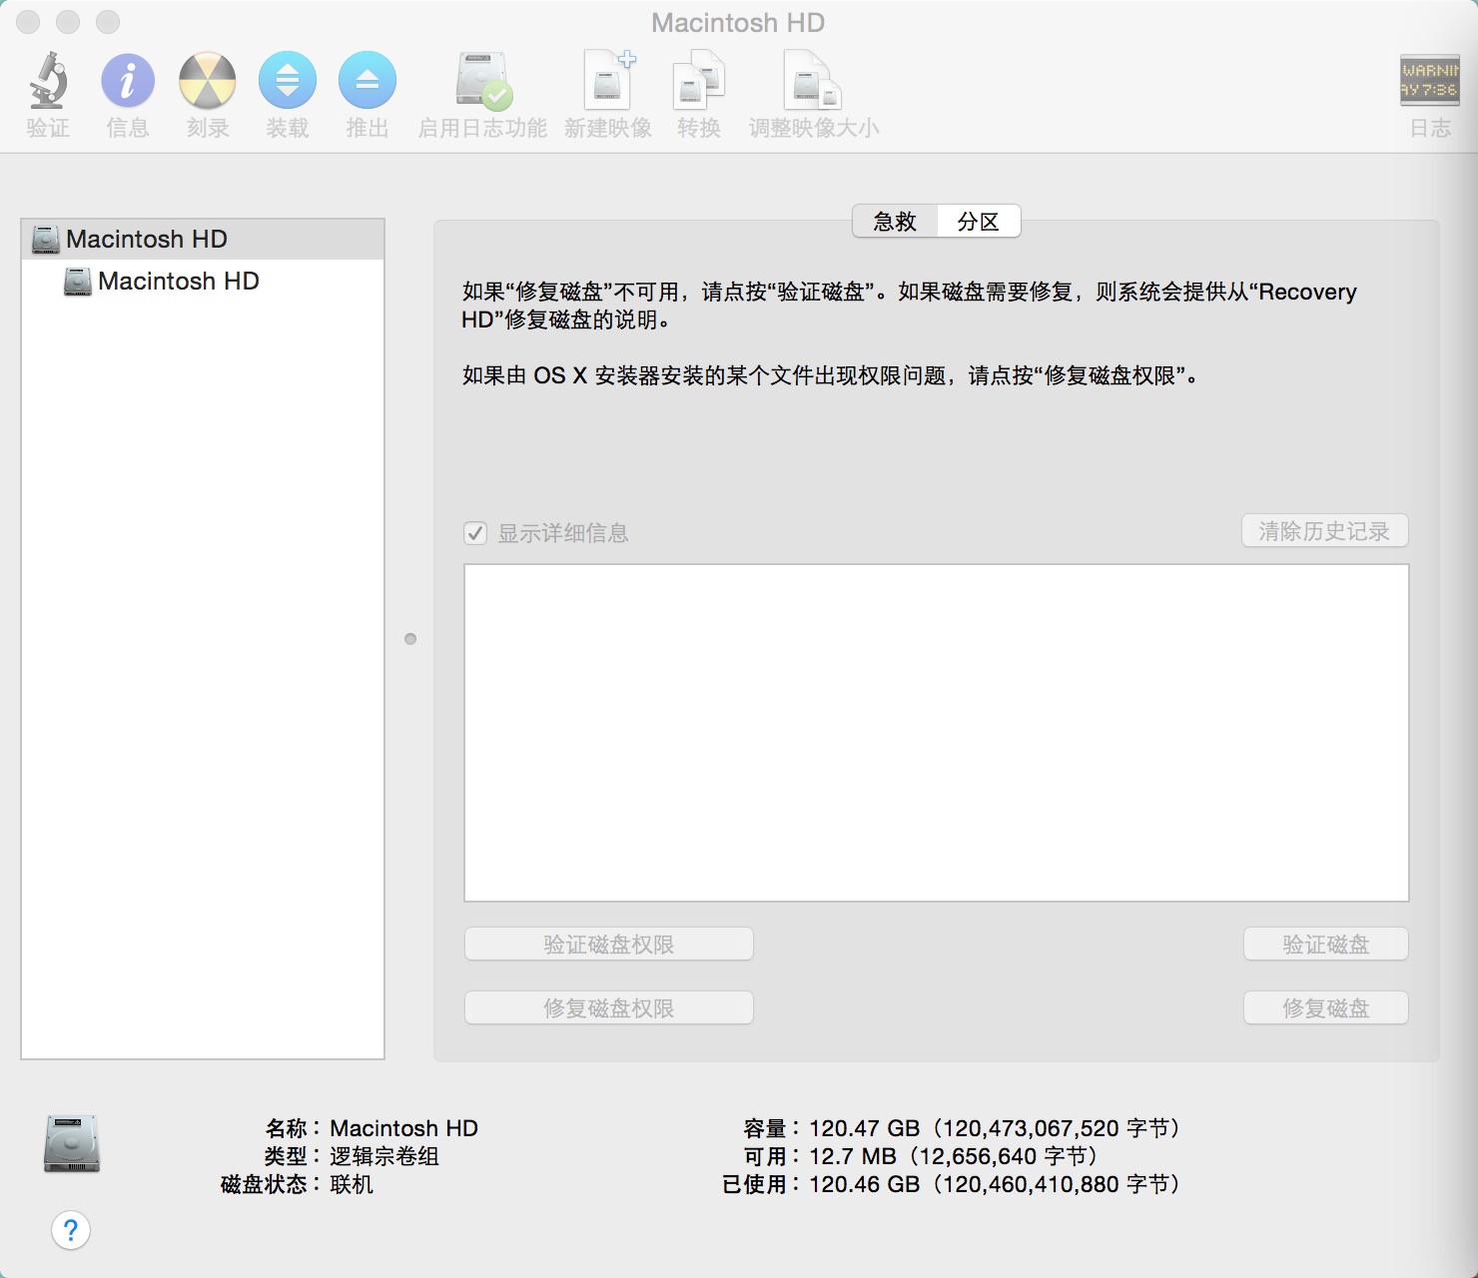1478x1278 pixels.
Task: Click the 推出 eject toolbar icon
Action: click(368, 81)
